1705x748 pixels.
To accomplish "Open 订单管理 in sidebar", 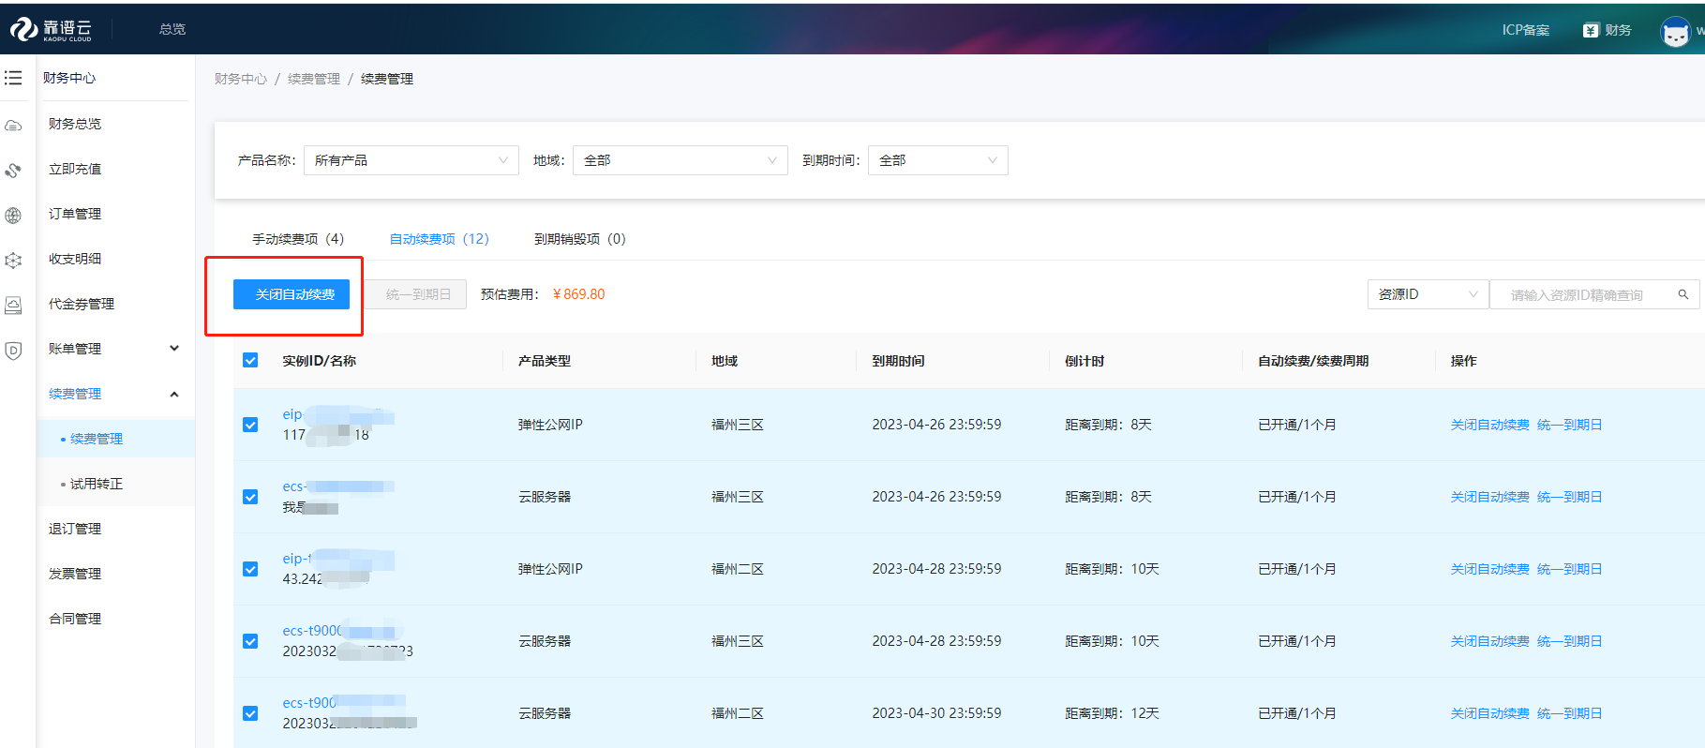I will point(75,214).
